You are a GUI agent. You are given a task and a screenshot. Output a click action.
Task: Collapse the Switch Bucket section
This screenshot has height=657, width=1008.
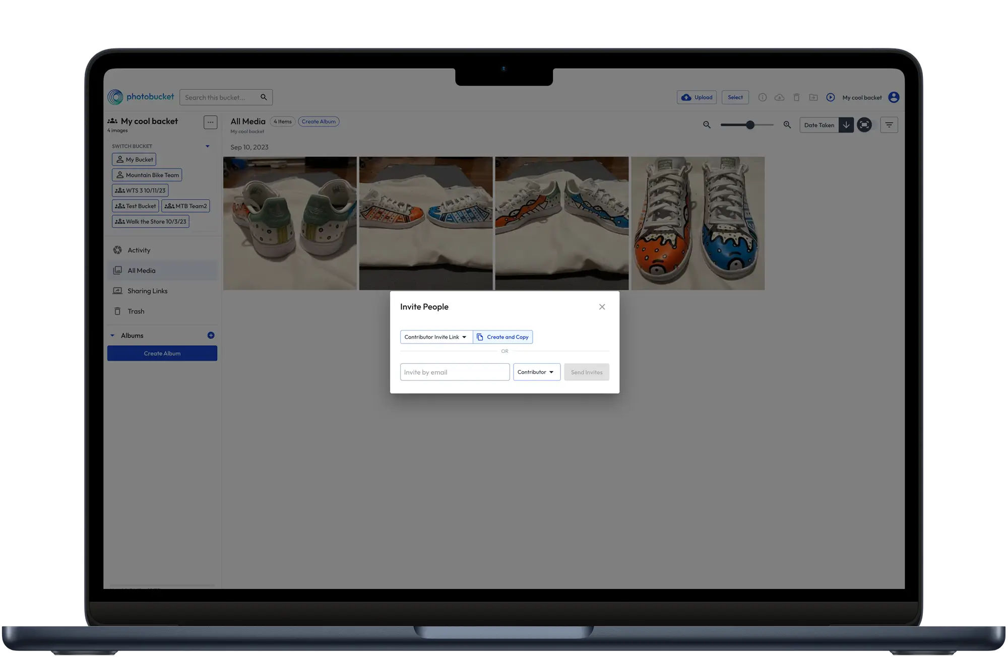[x=208, y=146]
